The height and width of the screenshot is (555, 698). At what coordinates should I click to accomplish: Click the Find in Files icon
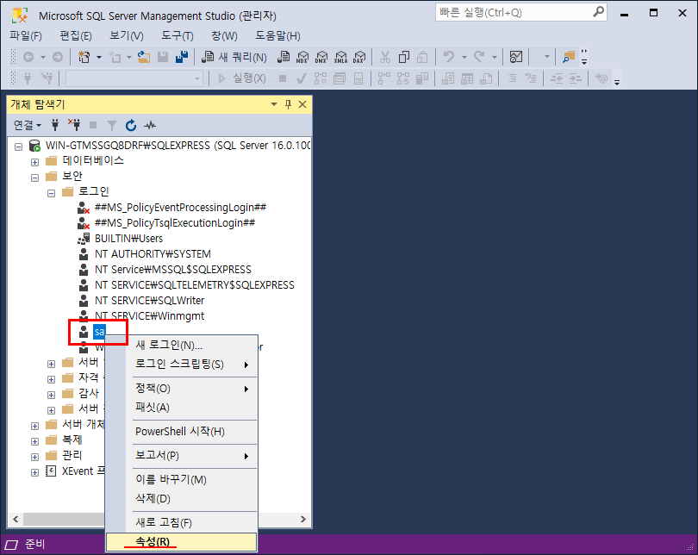pyautogui.click(x=569, y=57)
